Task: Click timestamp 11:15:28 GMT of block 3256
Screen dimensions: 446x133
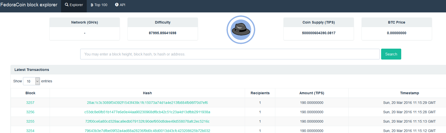Action: coord(409,112)
